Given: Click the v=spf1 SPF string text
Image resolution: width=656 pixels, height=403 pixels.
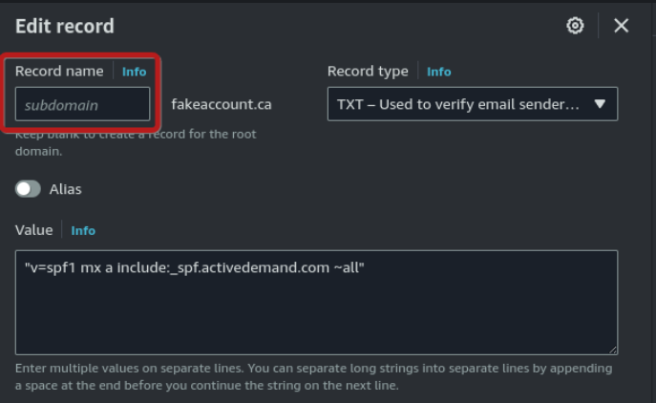Looking at the screenshot, I should click(195, 267).
